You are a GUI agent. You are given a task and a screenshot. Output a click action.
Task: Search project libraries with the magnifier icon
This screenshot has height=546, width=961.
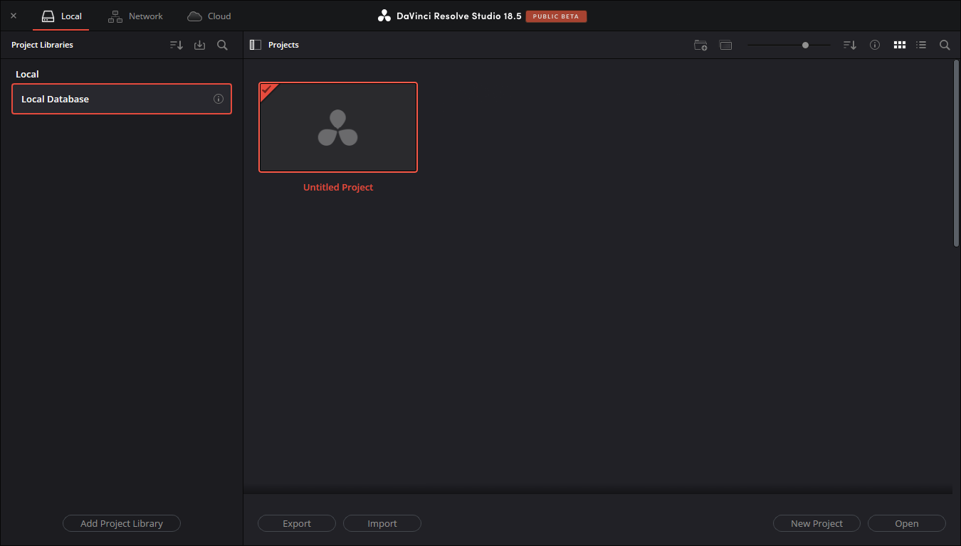[222, 45]
